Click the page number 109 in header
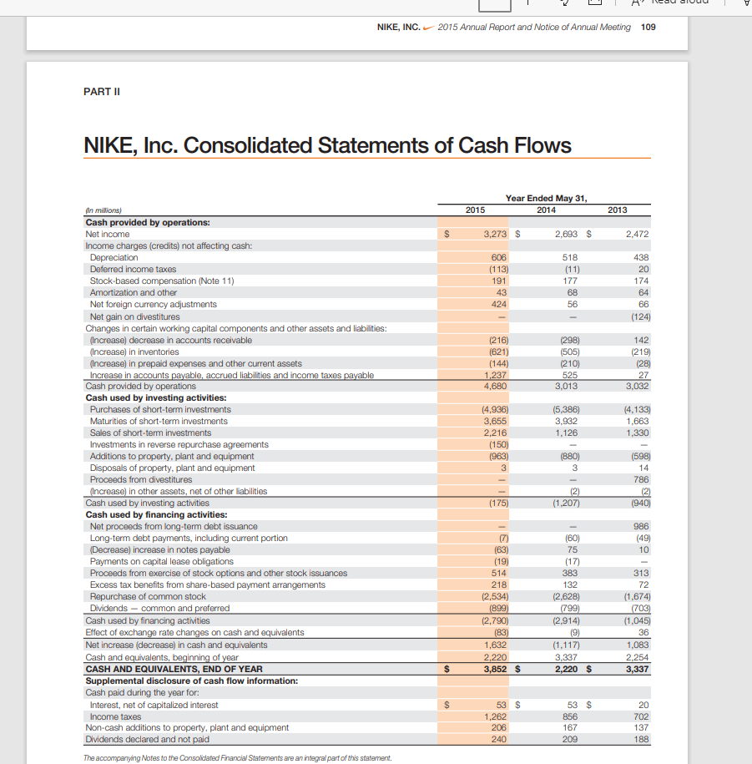This screenshot has width=752, height=764. tap(645, 27)
